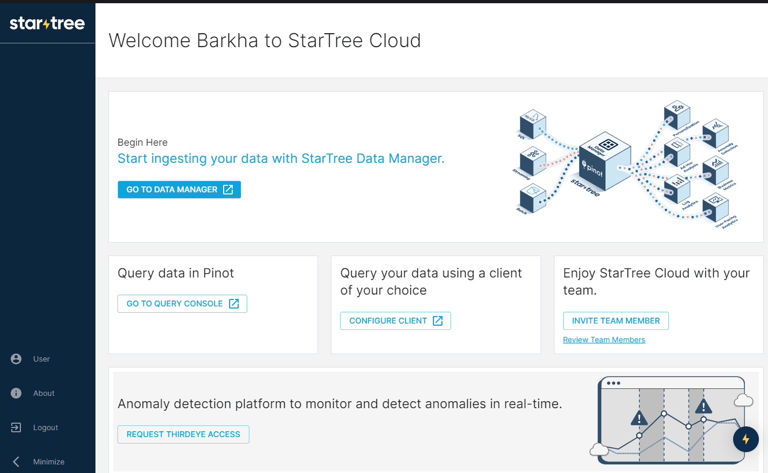
Task: Click the external-link icon inside Go To Query Console
Action: [234, 303]
